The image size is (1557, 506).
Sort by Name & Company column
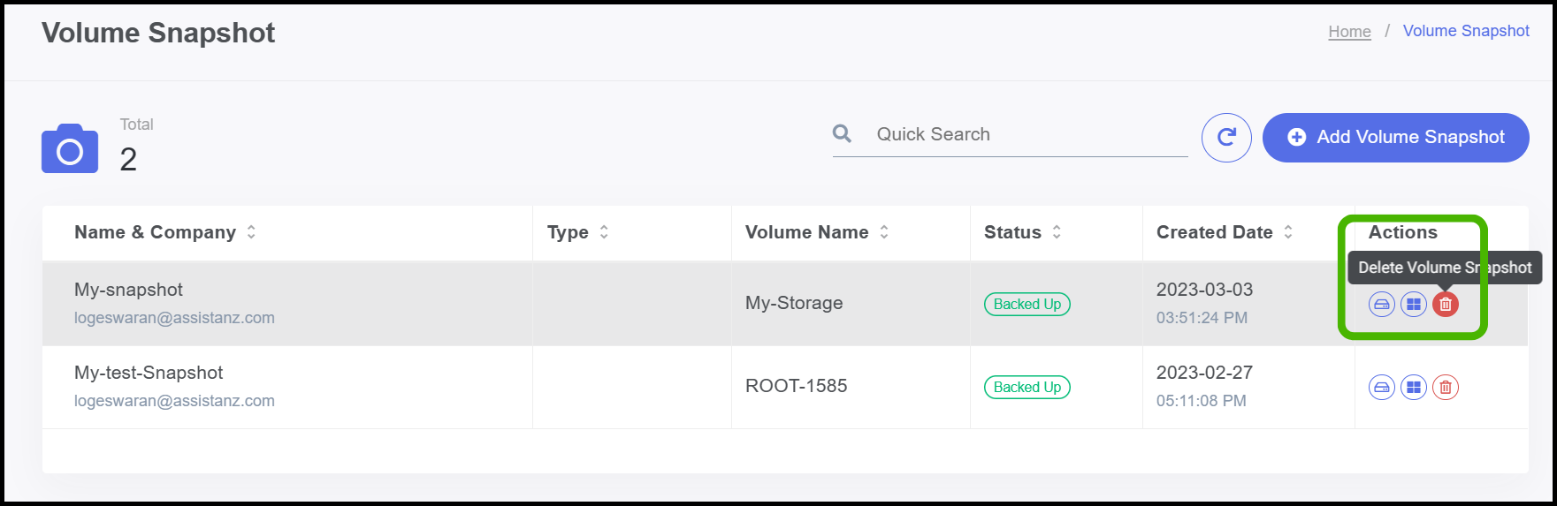[x=251, y=232]
